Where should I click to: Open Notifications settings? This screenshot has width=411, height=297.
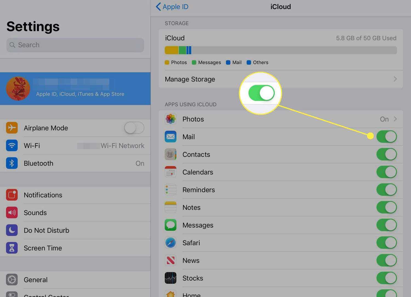click(75, 195)
